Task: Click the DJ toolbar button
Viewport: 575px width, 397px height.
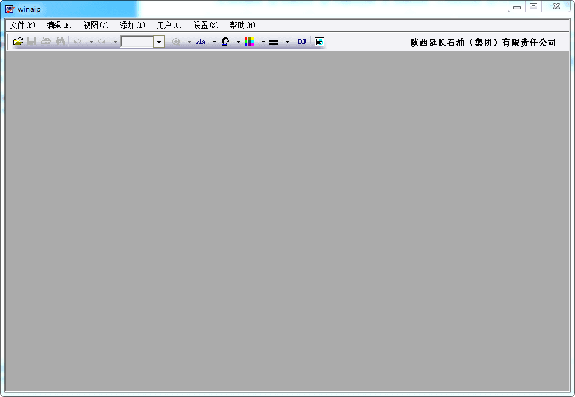Action: [301, 42]
